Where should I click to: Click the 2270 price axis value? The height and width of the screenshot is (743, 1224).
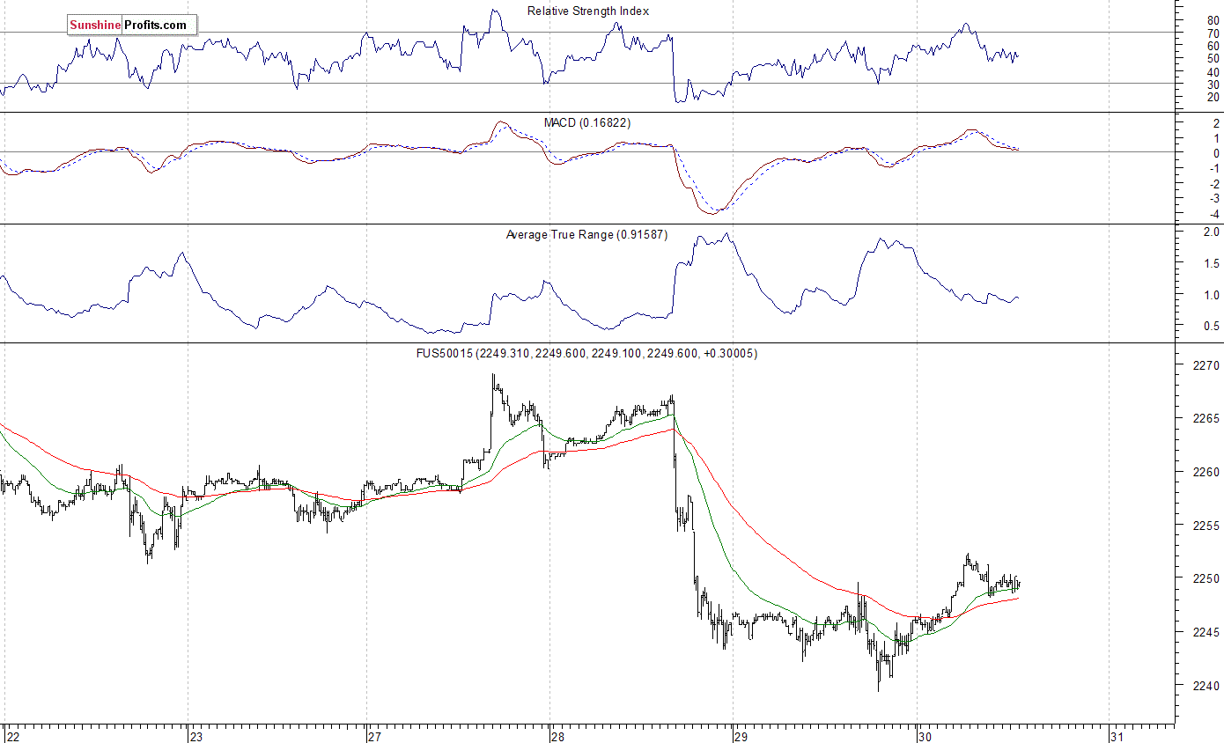1206,364
